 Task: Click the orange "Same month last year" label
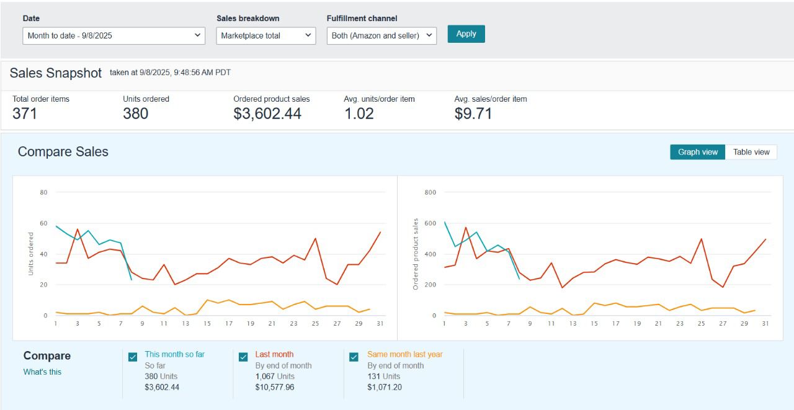point(404,354)
